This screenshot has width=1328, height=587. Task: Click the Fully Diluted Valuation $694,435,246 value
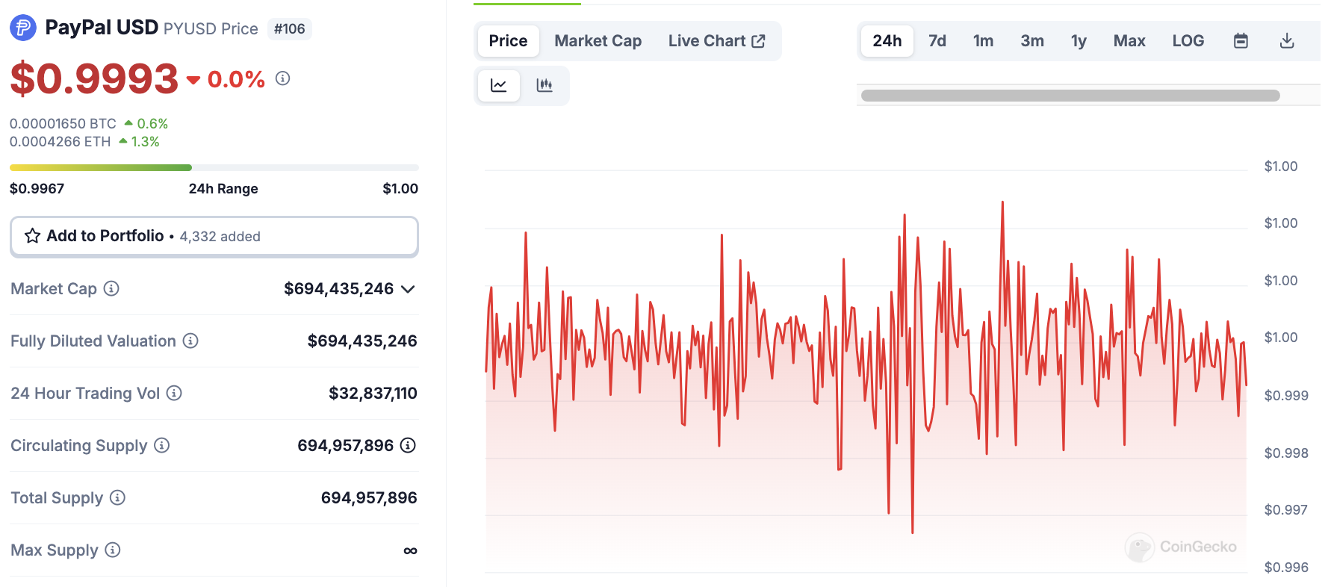coord(362,341)
